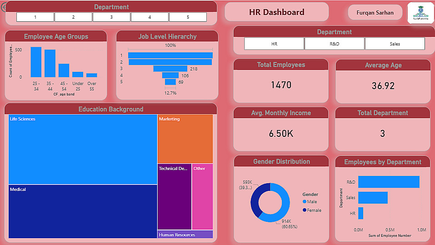Click the Sales bar in Employees by Department
This screenshot has height=245, width=435.
click(373, 198)
